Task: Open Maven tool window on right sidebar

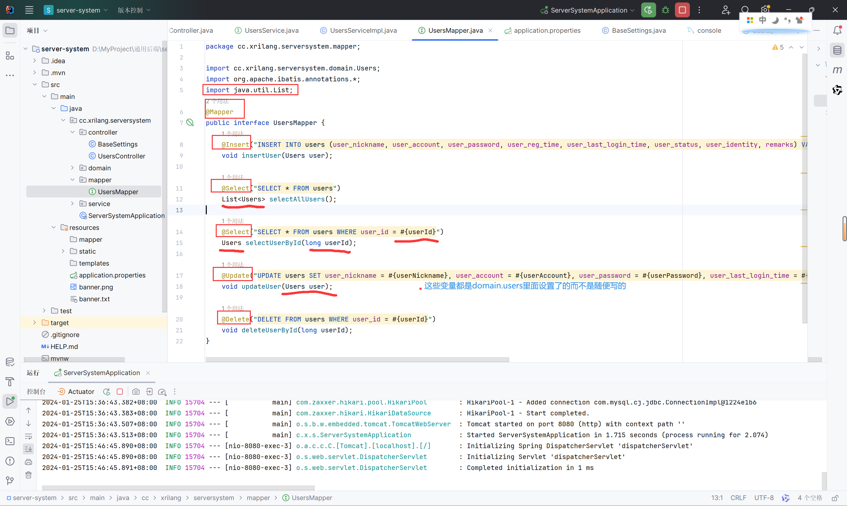Action: tap(837, 70)
